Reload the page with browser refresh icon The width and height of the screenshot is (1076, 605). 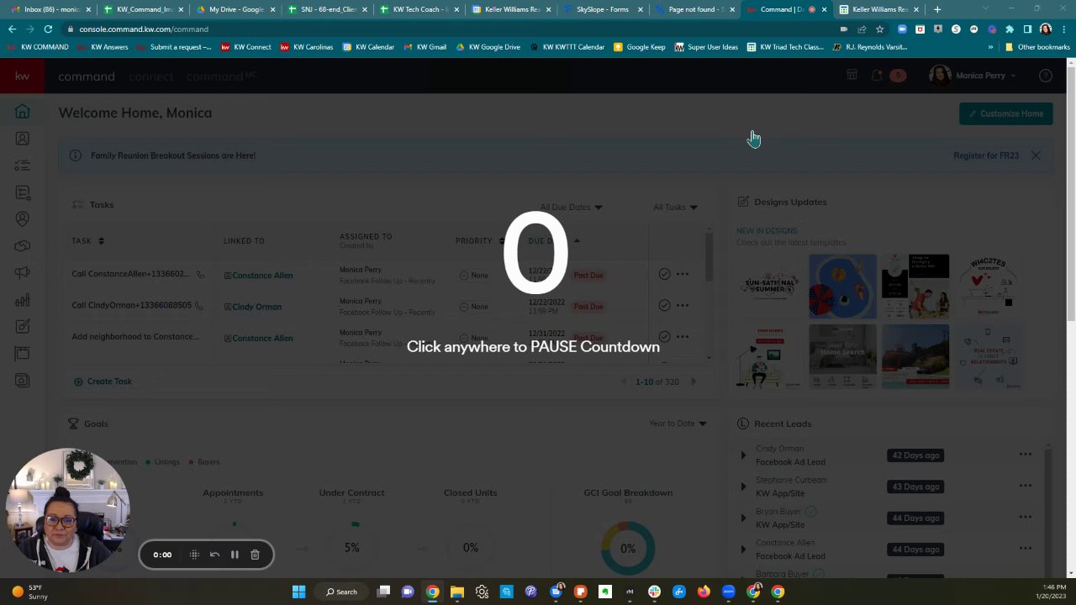[48, 29]
